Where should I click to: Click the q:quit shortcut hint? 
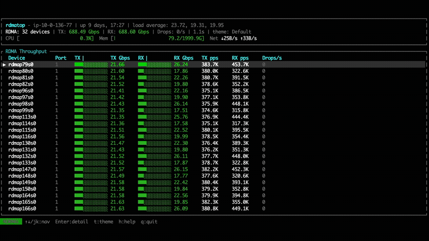pyautogui.click(x=149, y=221)
